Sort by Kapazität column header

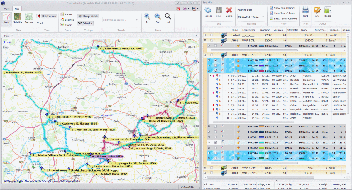click(266, 30)
